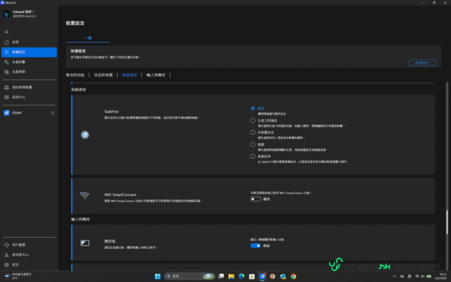Open system update sidebar item
The width and height of the screenshot is (451, 282).
[x=29, y=71]
